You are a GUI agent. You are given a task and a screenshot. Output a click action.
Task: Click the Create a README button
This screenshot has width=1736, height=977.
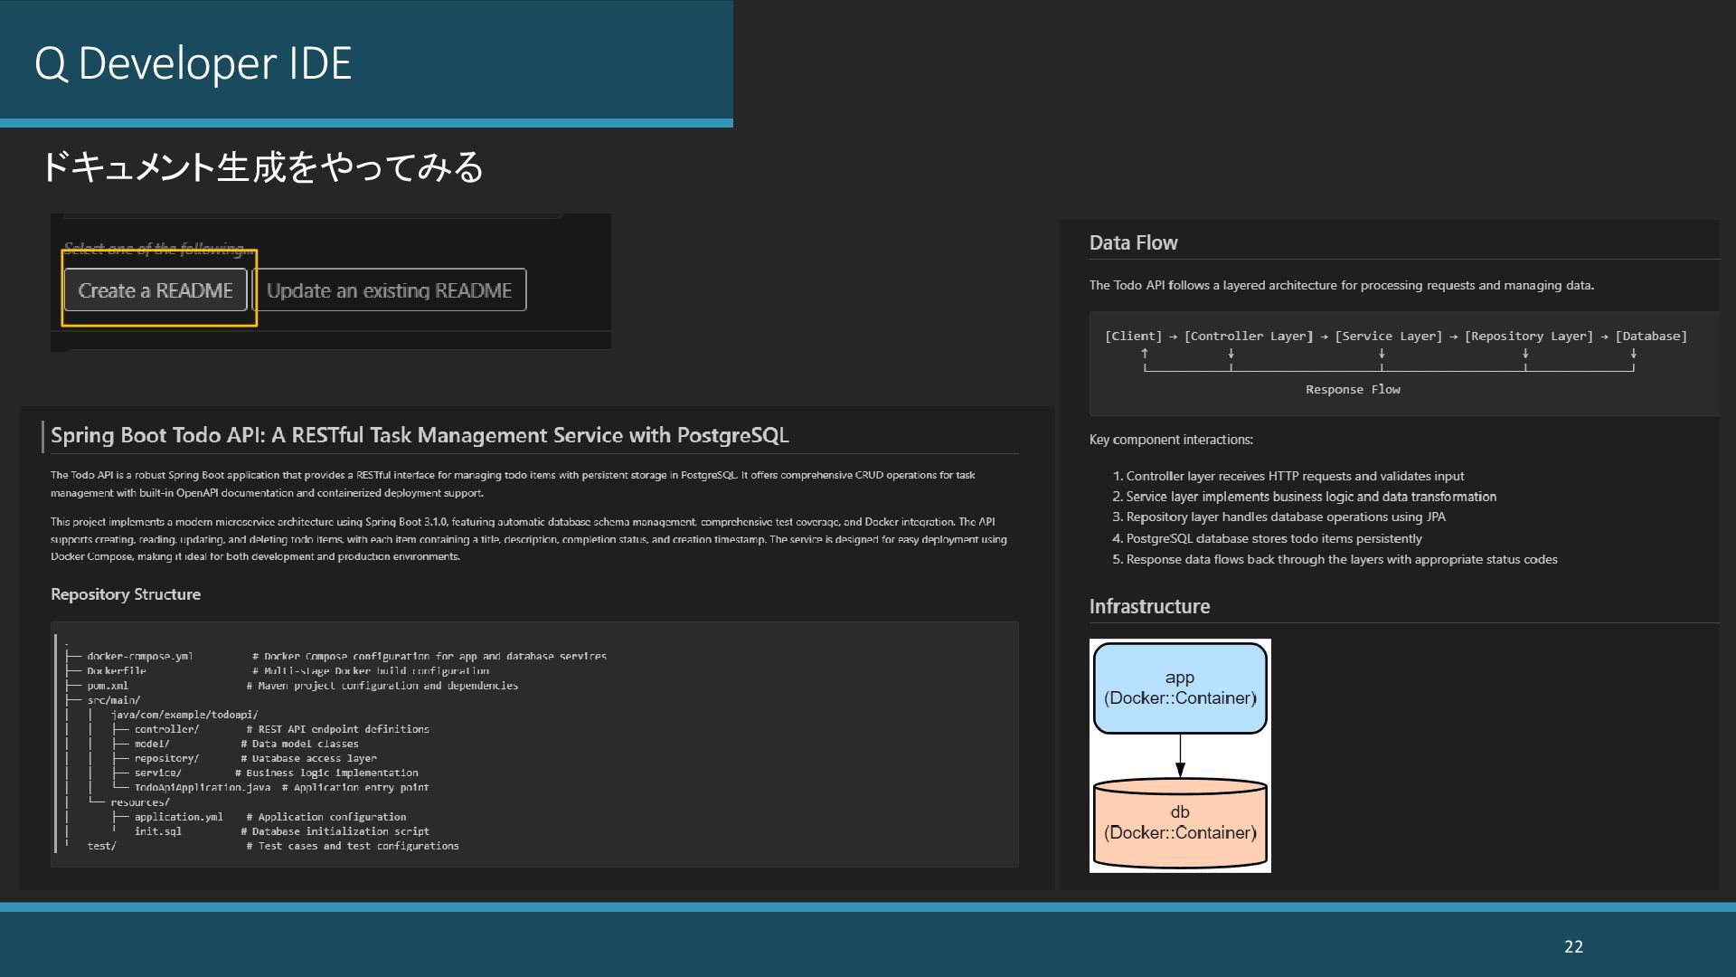click(156, 290)
